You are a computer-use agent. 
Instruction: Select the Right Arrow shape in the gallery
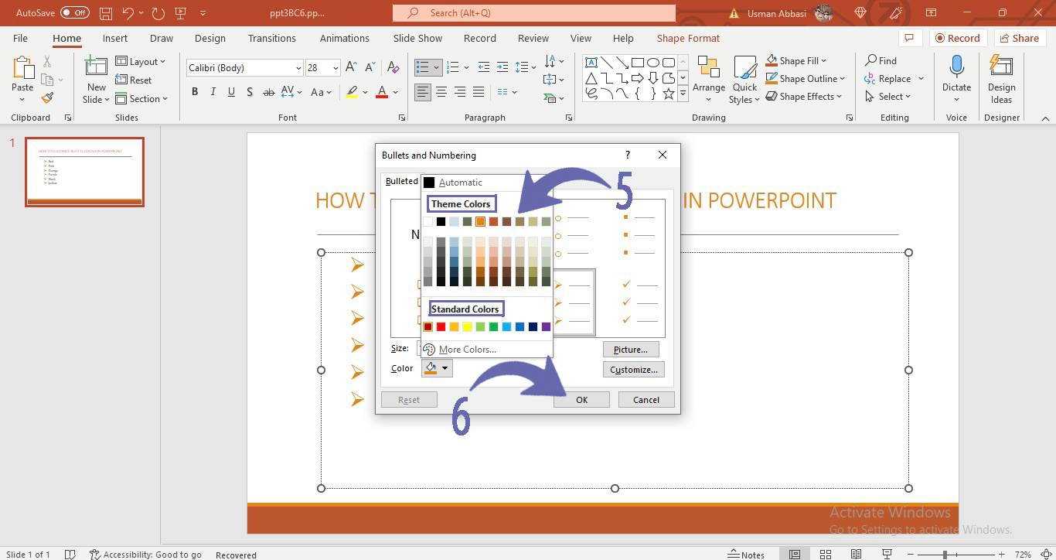click(x=638, y=78)
